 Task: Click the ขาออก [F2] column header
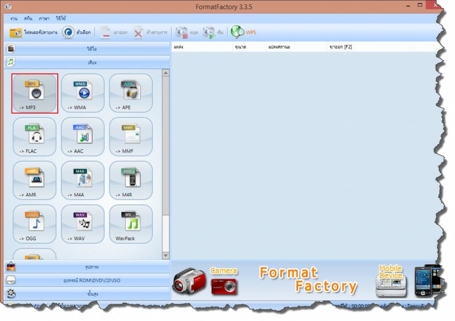369,47
